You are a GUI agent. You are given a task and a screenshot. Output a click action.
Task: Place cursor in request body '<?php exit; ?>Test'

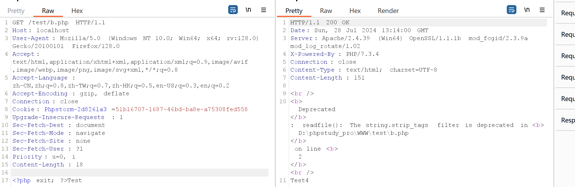pyautogui.click(x=47, y=181)
